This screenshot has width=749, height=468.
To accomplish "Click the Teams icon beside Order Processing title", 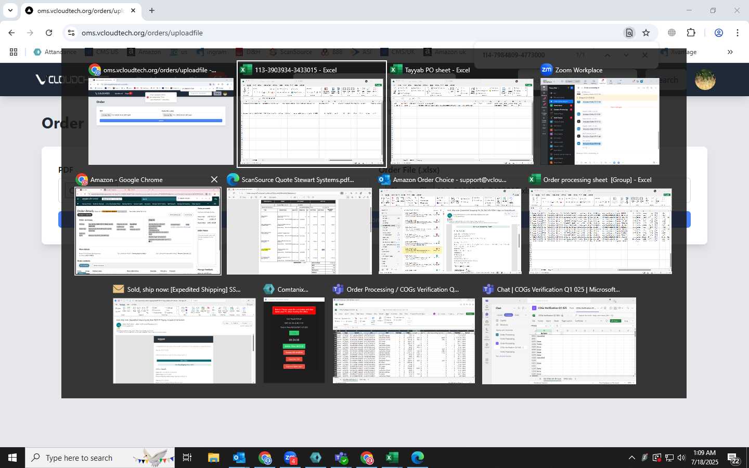I will [338, 289].
